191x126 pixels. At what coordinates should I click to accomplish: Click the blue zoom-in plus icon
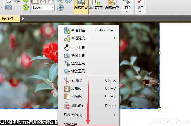(60, 8)
